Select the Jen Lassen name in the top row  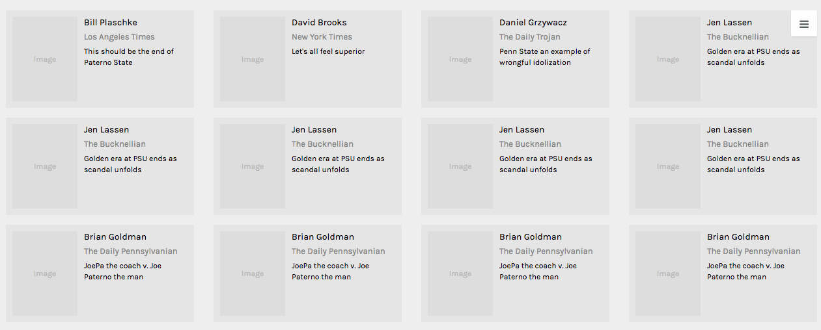point(729,23)
